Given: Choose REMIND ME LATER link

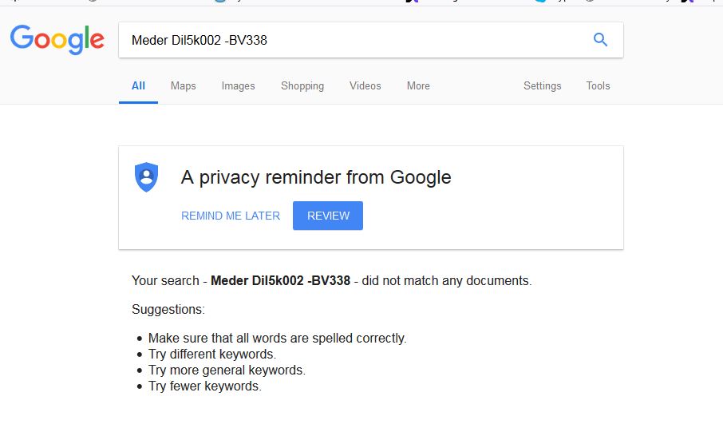Looking at the screenshot, I should click(x=231, y=216).
